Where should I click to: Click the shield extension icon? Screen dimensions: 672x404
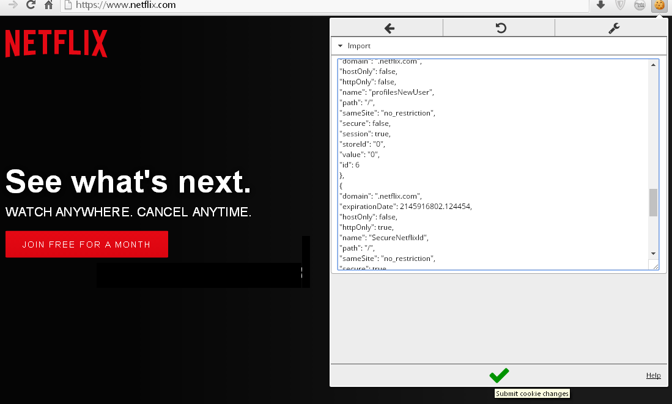pos(620,5)
